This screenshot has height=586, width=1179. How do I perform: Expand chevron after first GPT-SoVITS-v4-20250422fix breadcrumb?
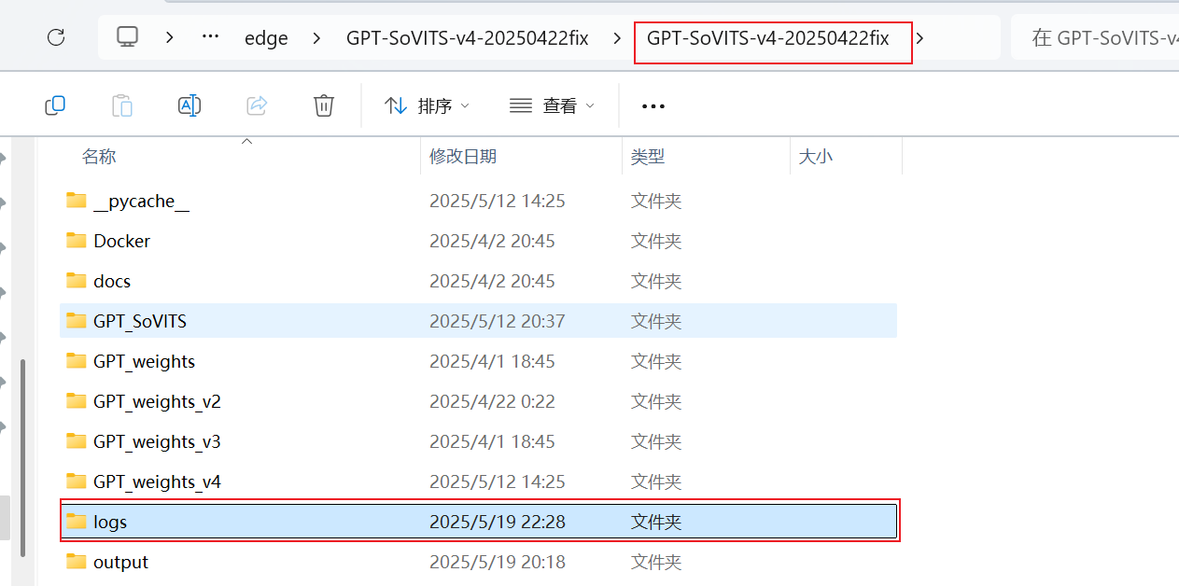click(x=617, y=38)
